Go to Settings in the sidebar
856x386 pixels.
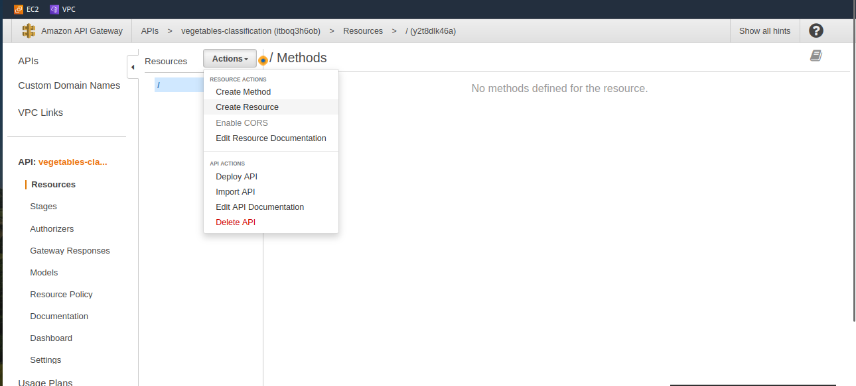[45, 360]
